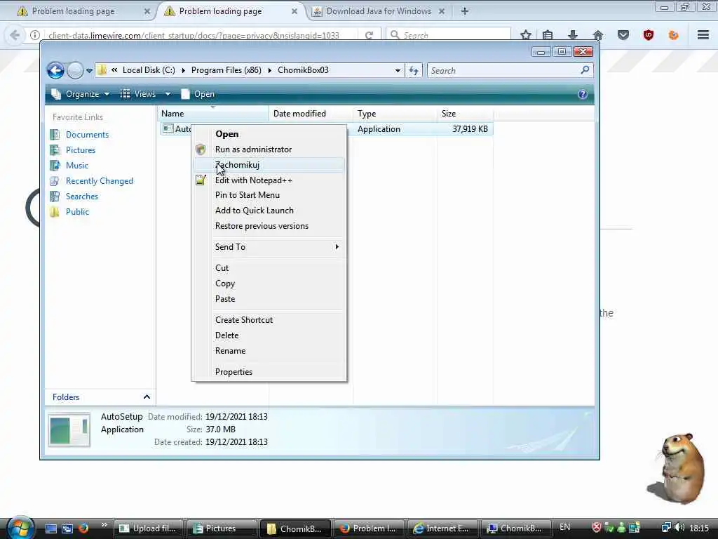This screenshot has height=539, width=718.
Task: Click the AutoSetup thumbnail in details pane
Action: (x=69, y=430)
